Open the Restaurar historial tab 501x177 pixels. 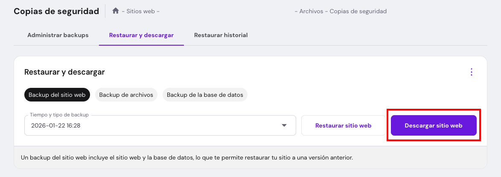tap(221, 35)
